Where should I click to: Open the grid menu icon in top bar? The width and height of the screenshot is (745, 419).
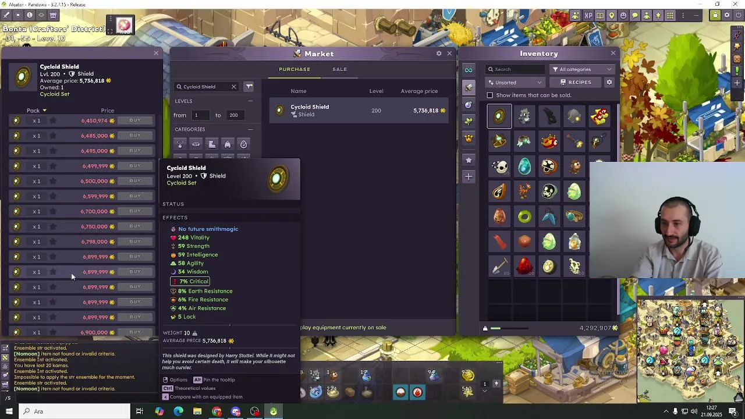[x=670, y=16]
